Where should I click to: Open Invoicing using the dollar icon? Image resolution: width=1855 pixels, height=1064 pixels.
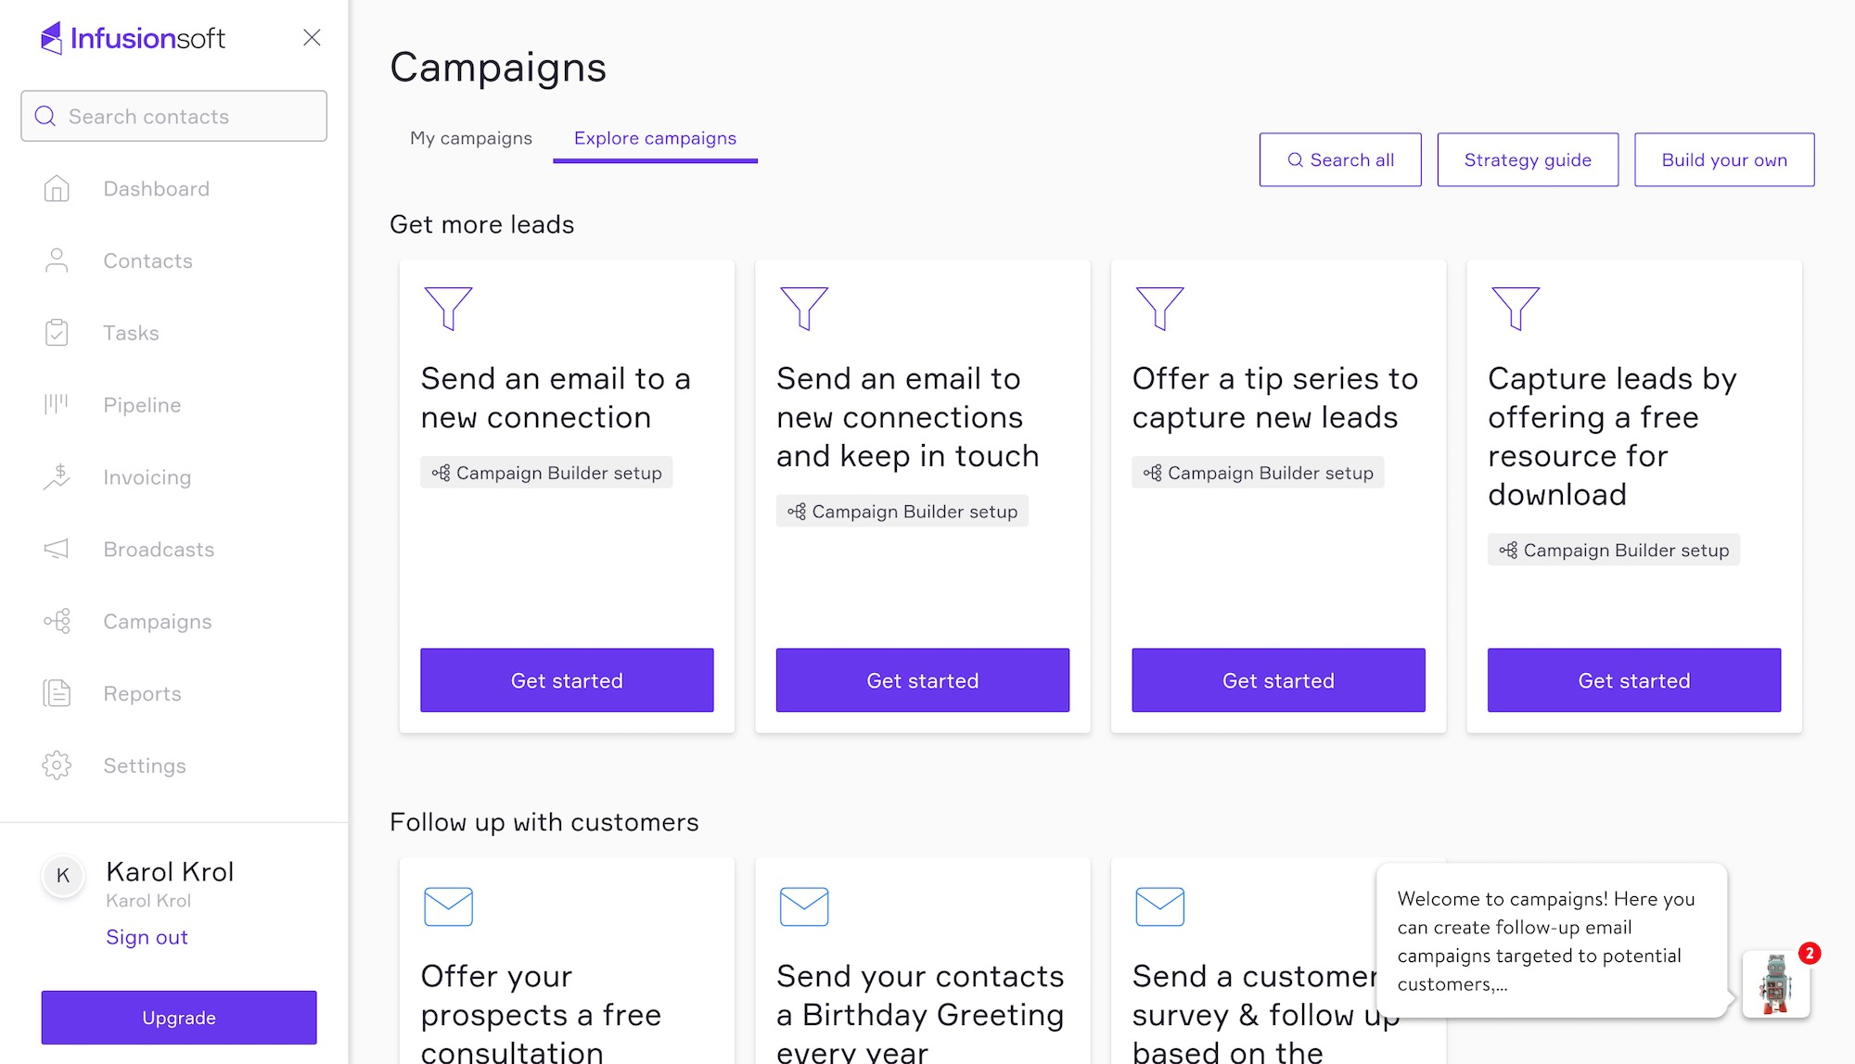tap(57, 476)
